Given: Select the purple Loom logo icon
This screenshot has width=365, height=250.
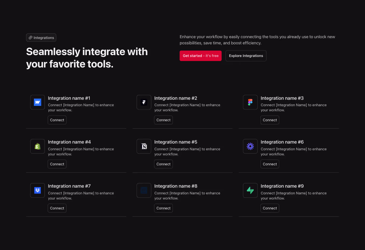Looking at the screenshot, I should 250,146.
